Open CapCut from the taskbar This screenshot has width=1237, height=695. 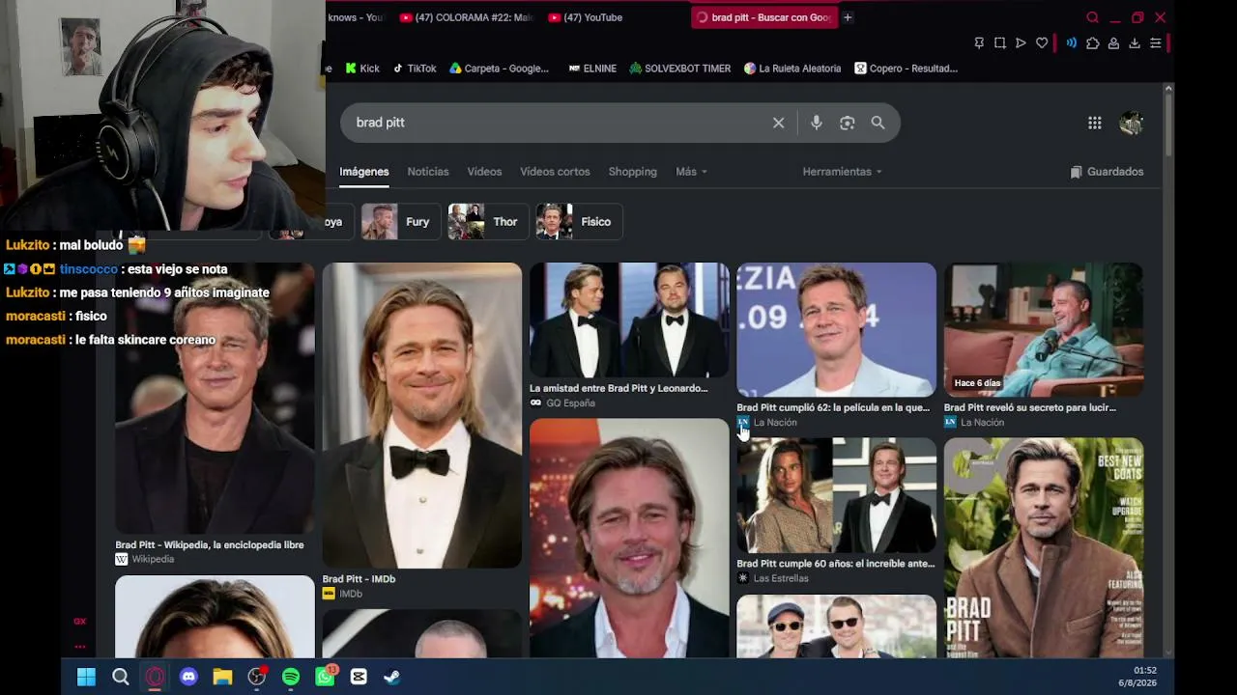[359, 677]
